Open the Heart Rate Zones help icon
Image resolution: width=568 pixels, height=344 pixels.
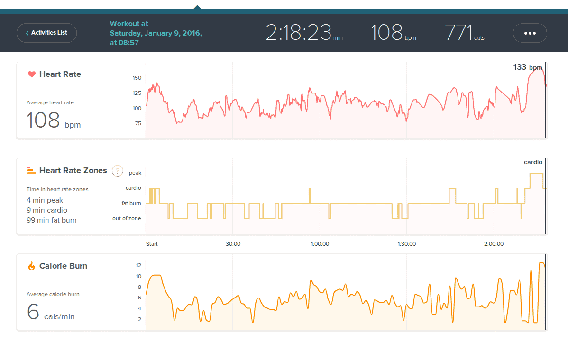pyautogui.click(x=117, y=171)
